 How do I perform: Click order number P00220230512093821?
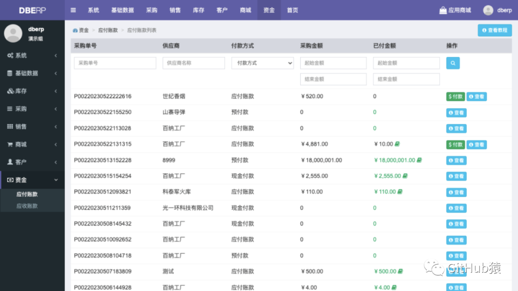103,192
